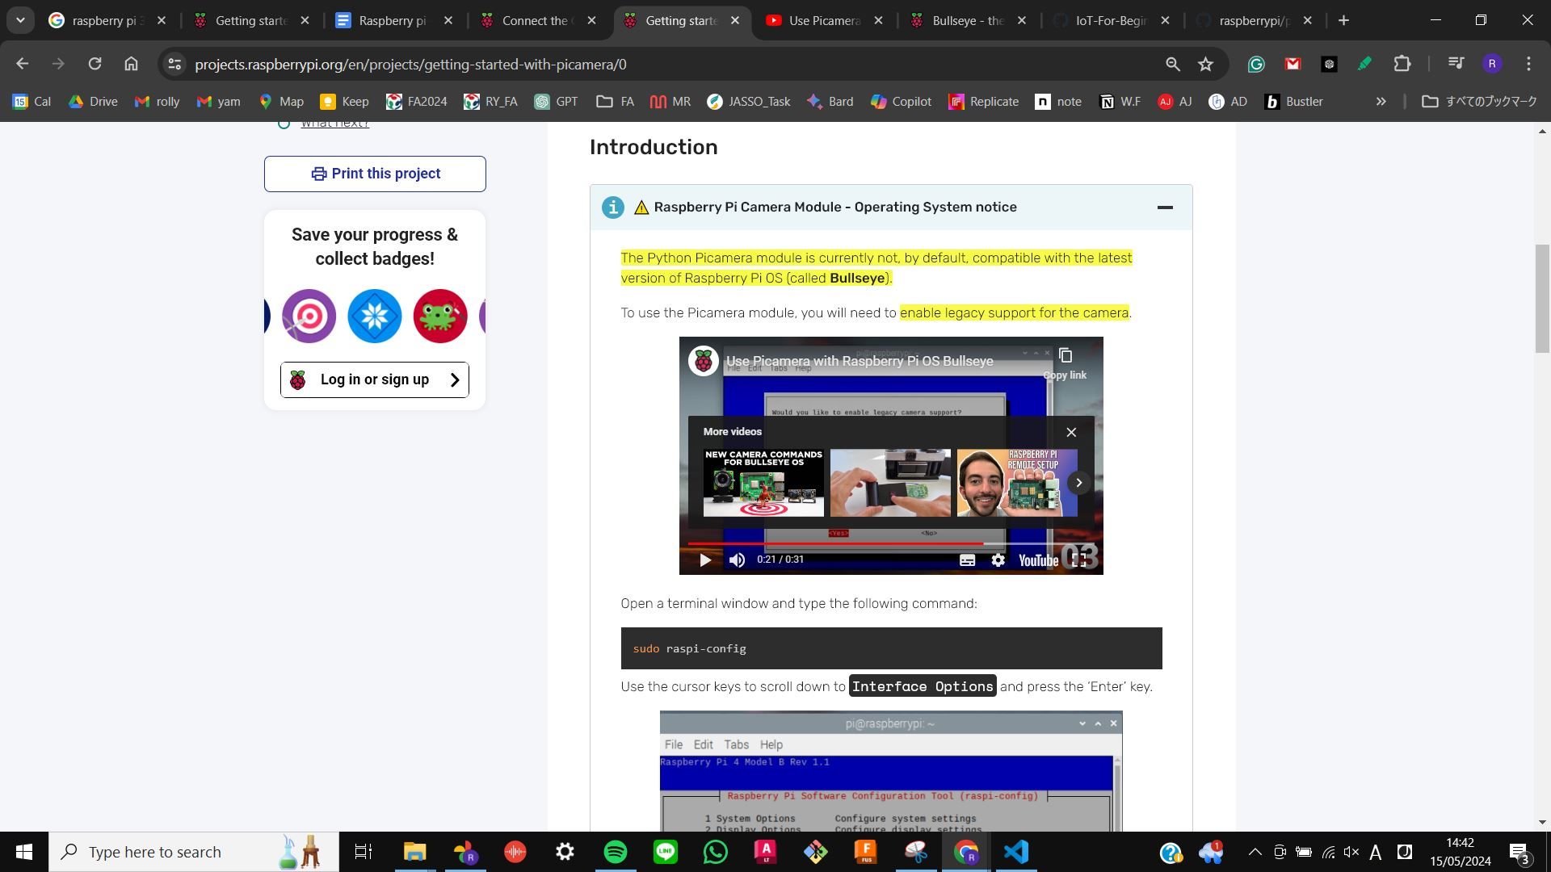The image size is (1551, 872).
Task: Click Log in or sign up button
Action: tap(375, 379)
